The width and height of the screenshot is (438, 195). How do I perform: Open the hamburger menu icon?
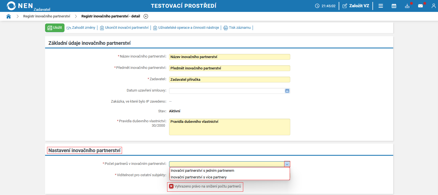(381, 6)
